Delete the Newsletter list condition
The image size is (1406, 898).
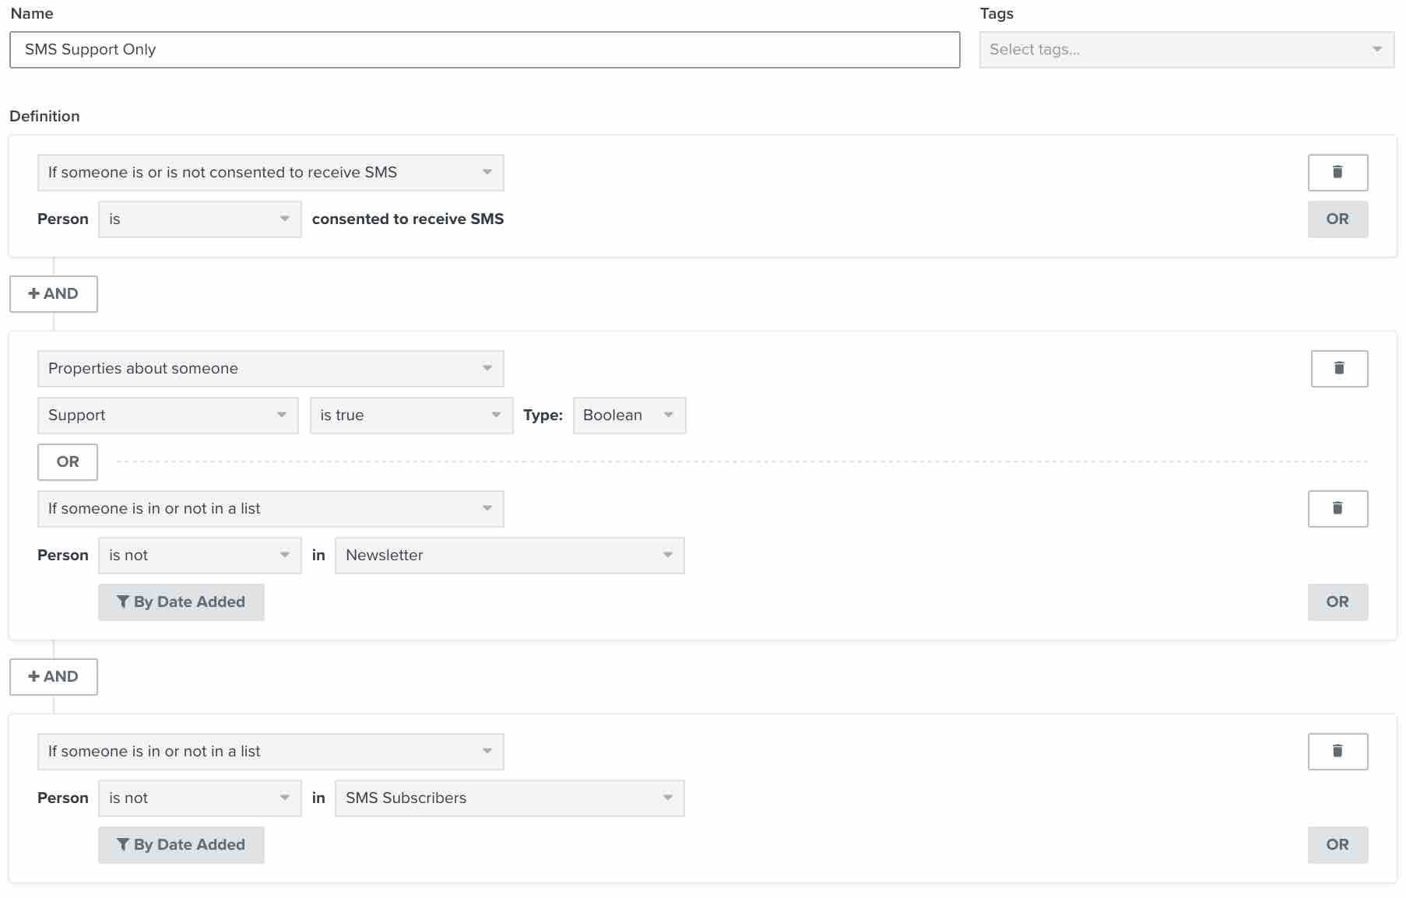pos(1340,508)
